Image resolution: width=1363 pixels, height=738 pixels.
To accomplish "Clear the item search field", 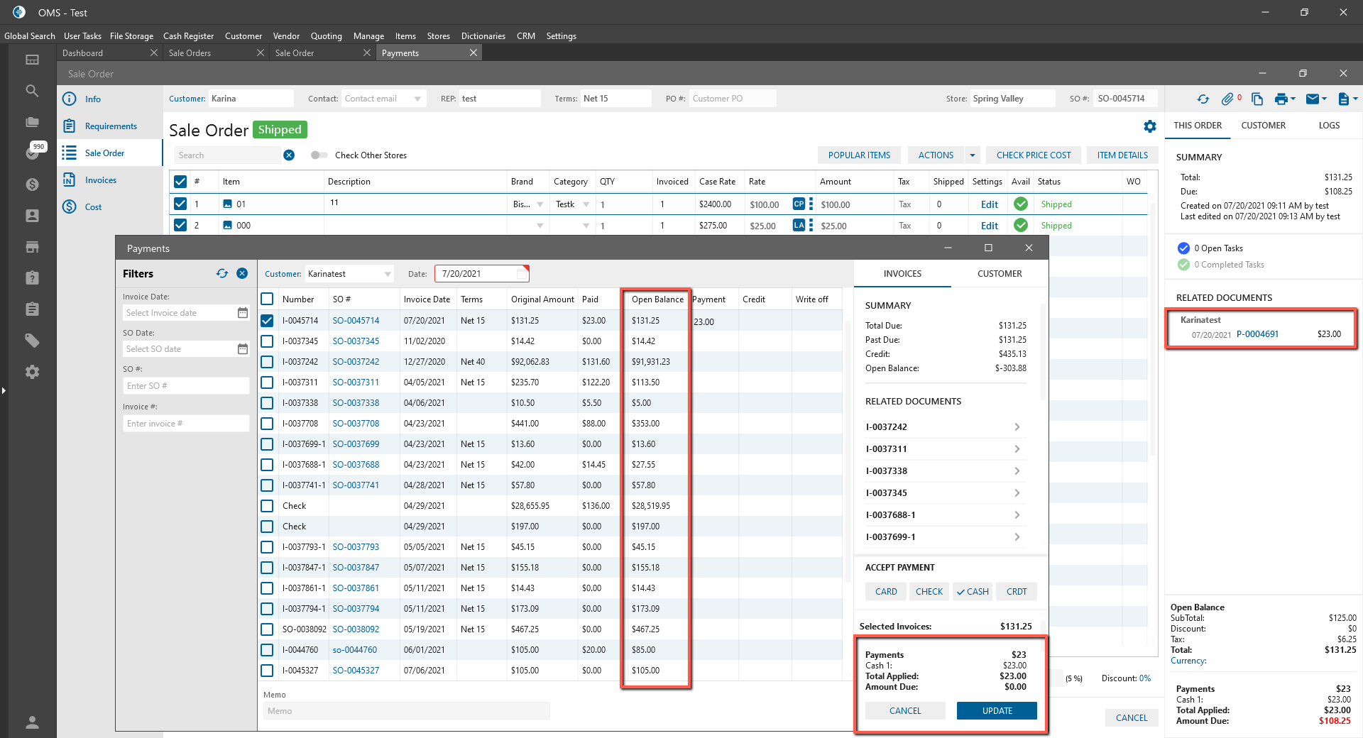I will (289, 155).
